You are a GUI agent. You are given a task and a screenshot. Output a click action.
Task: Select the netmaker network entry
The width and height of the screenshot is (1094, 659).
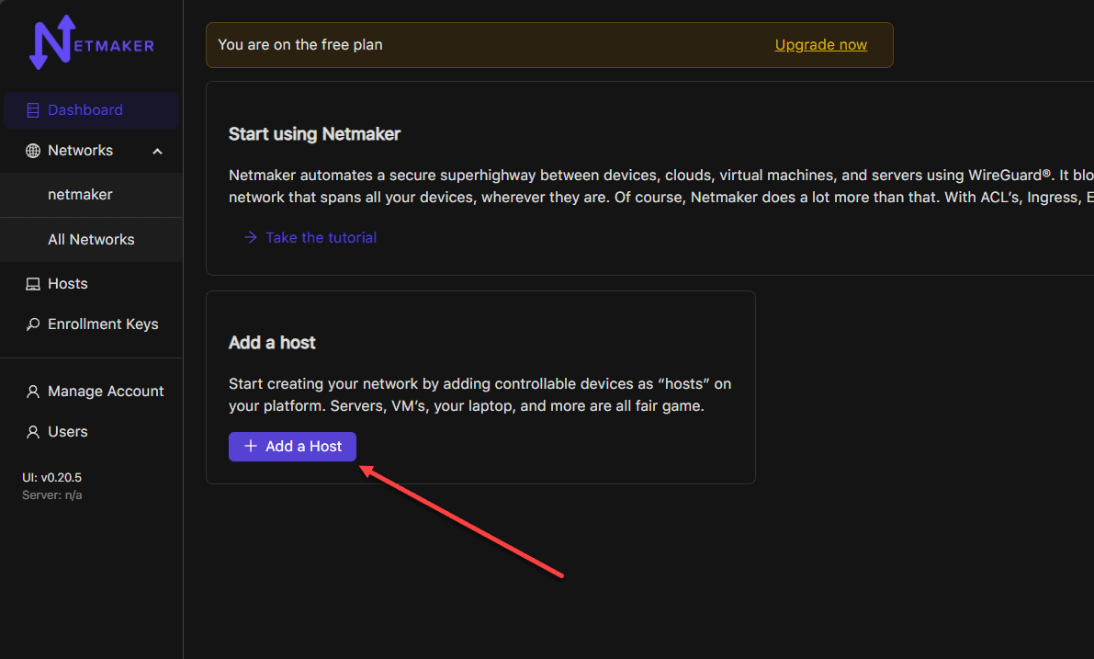[80, 195]
